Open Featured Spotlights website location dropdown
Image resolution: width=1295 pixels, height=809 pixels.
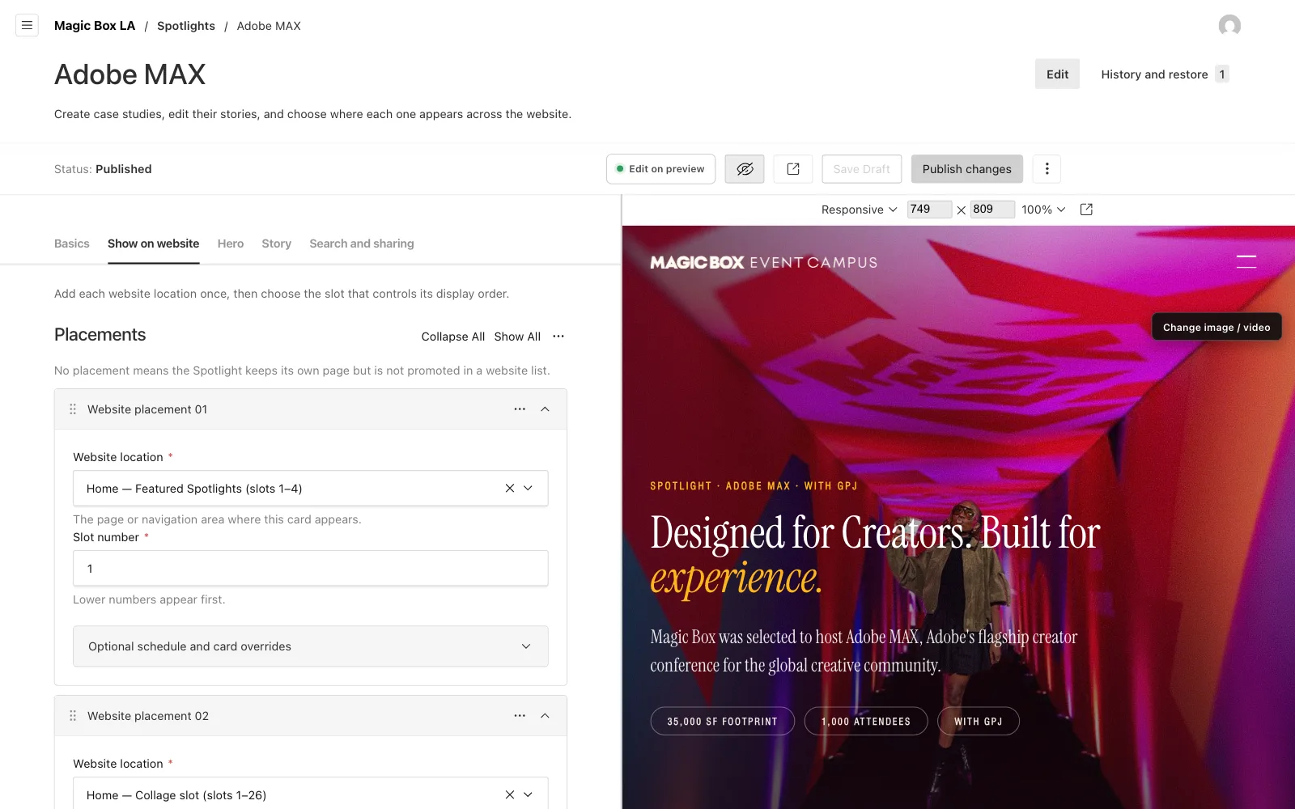click(x=529, y=489)
